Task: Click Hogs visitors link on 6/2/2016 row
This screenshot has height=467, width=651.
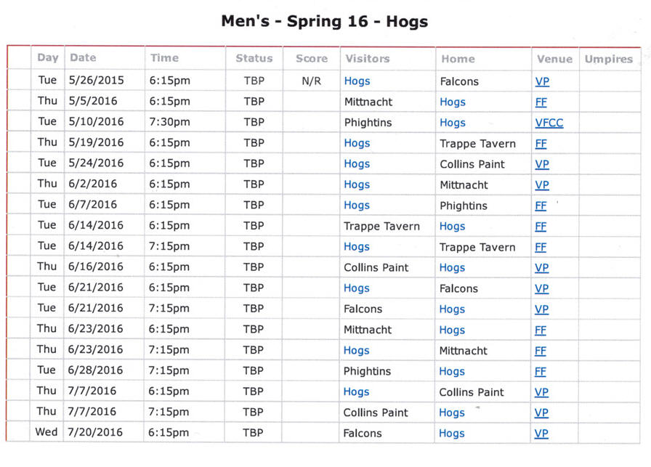Action: (357, 184)
